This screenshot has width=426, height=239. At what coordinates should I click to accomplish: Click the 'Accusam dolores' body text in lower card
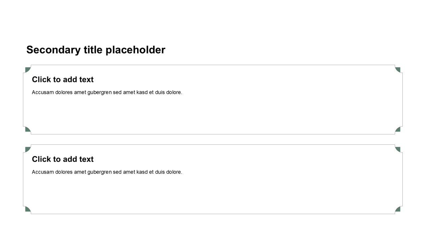coord(107,172)
